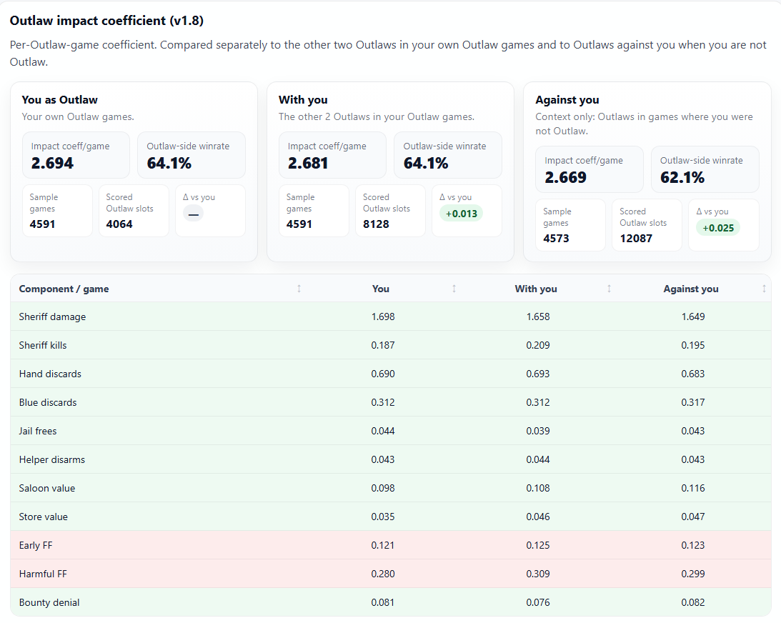Open the You as Outlaw card title
The image size is (781, 623).
[60, 99]
